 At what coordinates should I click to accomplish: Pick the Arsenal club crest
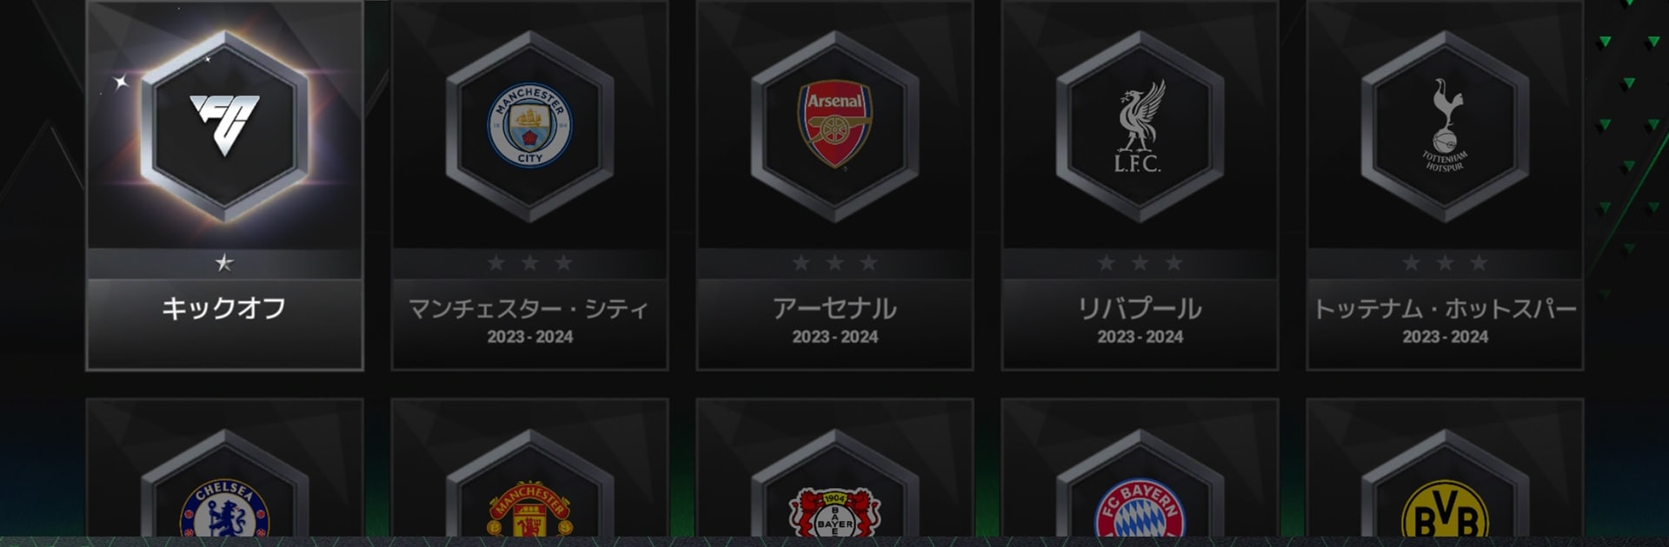[x=834, y=124]
